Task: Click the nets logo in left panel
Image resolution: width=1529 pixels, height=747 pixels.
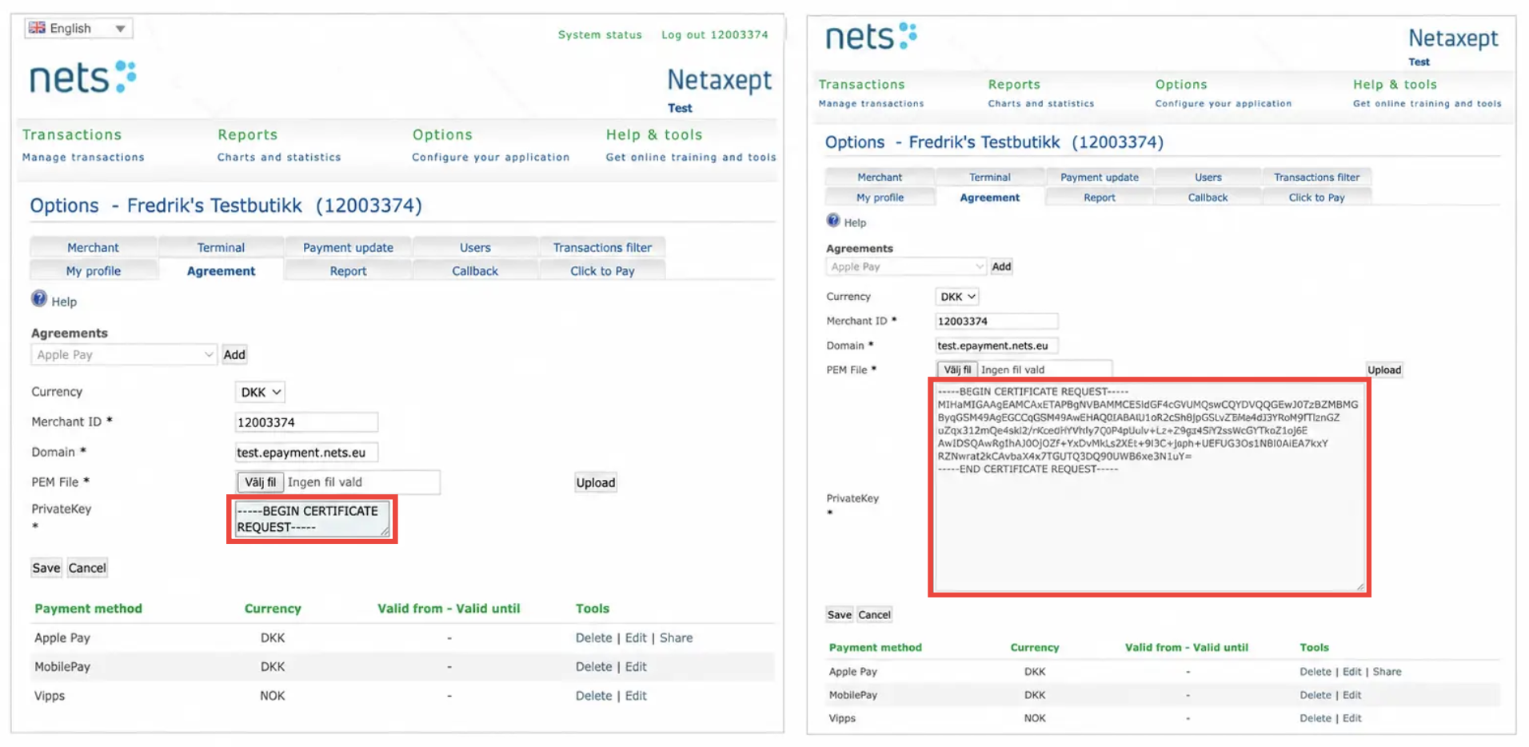Action: click(x=83, y=78)
